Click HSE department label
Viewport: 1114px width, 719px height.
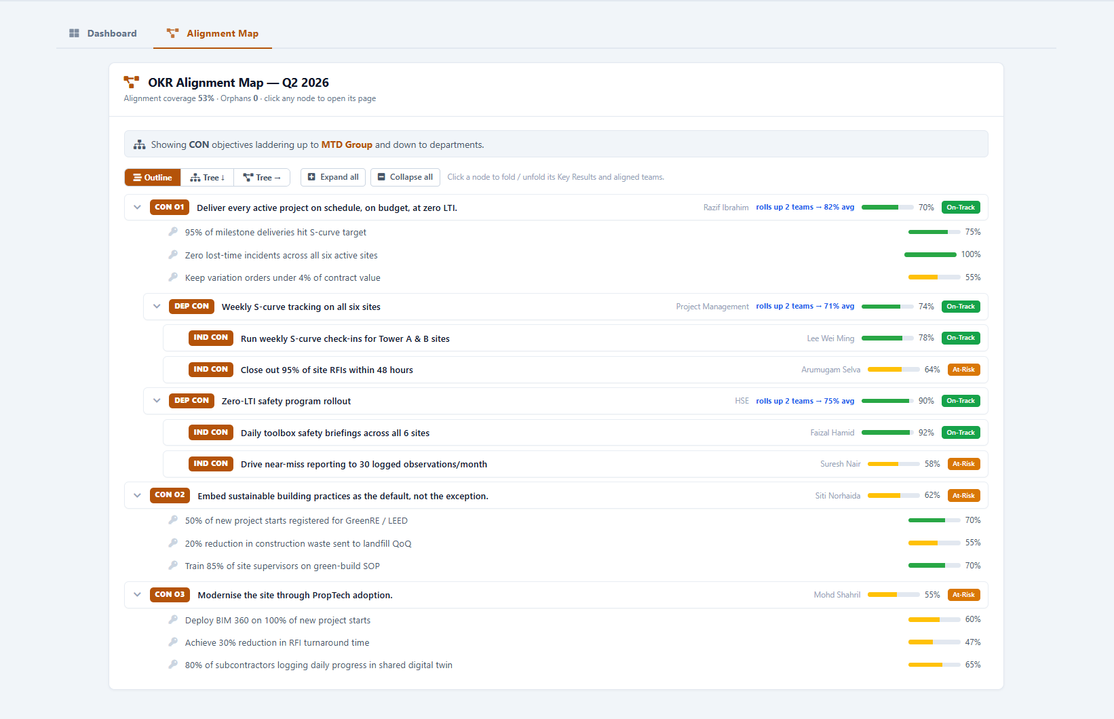pyautogui.click(x=742, y=401)
